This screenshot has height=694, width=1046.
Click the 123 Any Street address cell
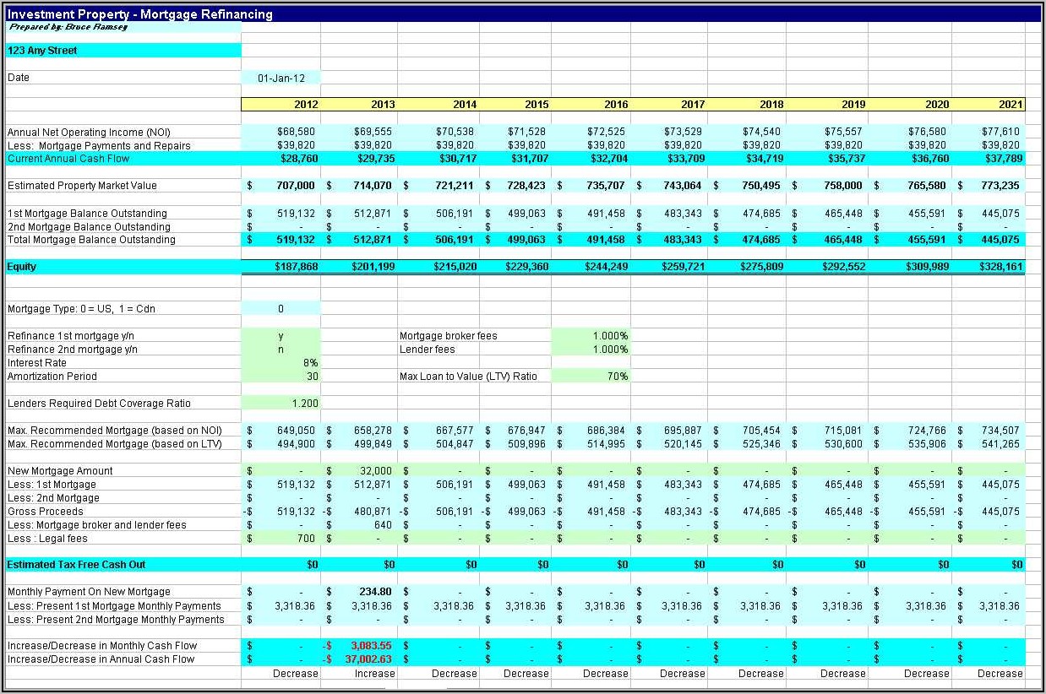[x=123, y=51]
